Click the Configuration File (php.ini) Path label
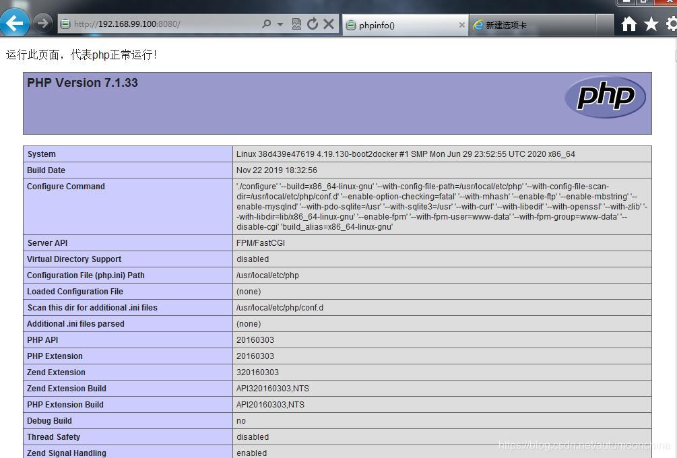 coord(86,275)
